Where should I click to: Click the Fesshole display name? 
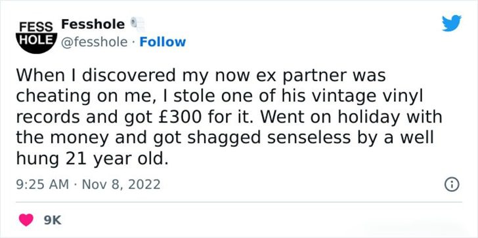coord(93,24)
